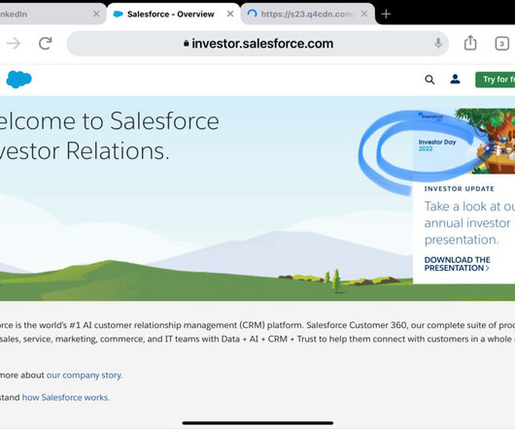Screen dimensions: 515x429
Task: Open the Investor Day 2022 thumbnail
Action: 463,142
